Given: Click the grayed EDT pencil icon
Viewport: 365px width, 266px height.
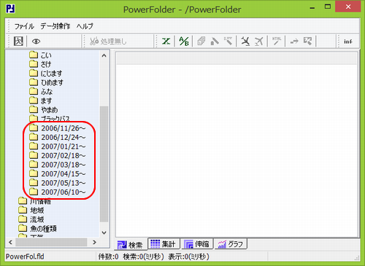Looking at the screenshot, I should click(x=228, y=41).
